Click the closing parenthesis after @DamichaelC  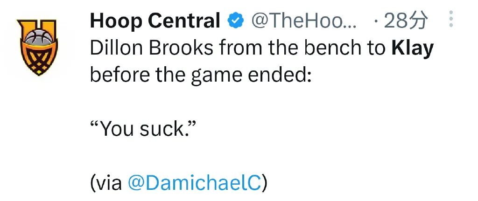click(x=264, y=183)
